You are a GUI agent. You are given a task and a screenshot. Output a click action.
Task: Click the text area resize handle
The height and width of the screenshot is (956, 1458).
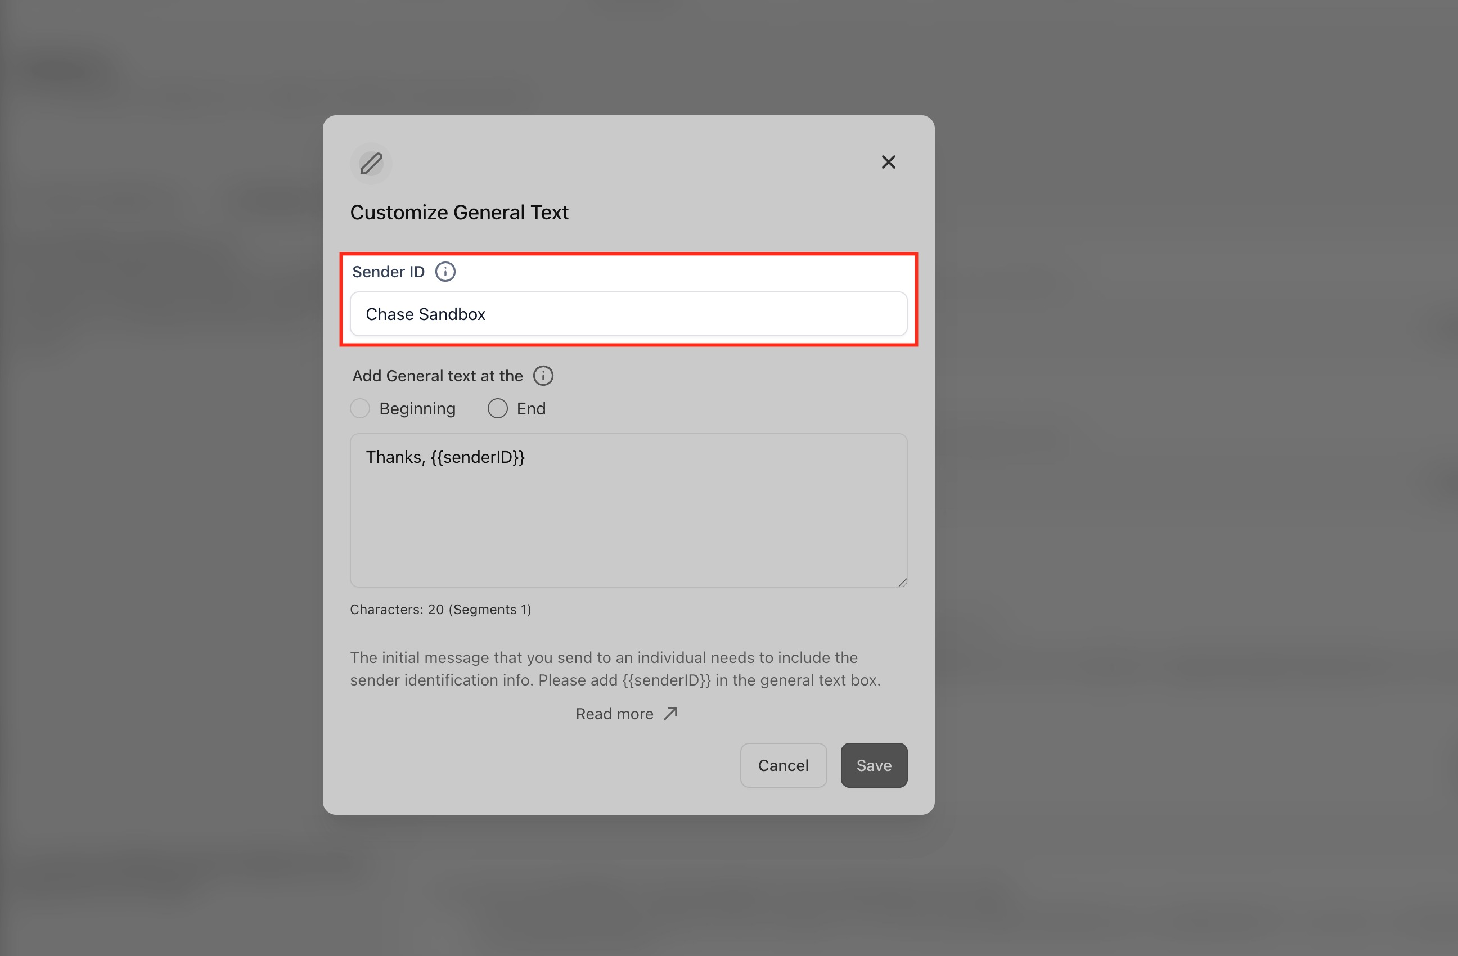click(902, 583)
